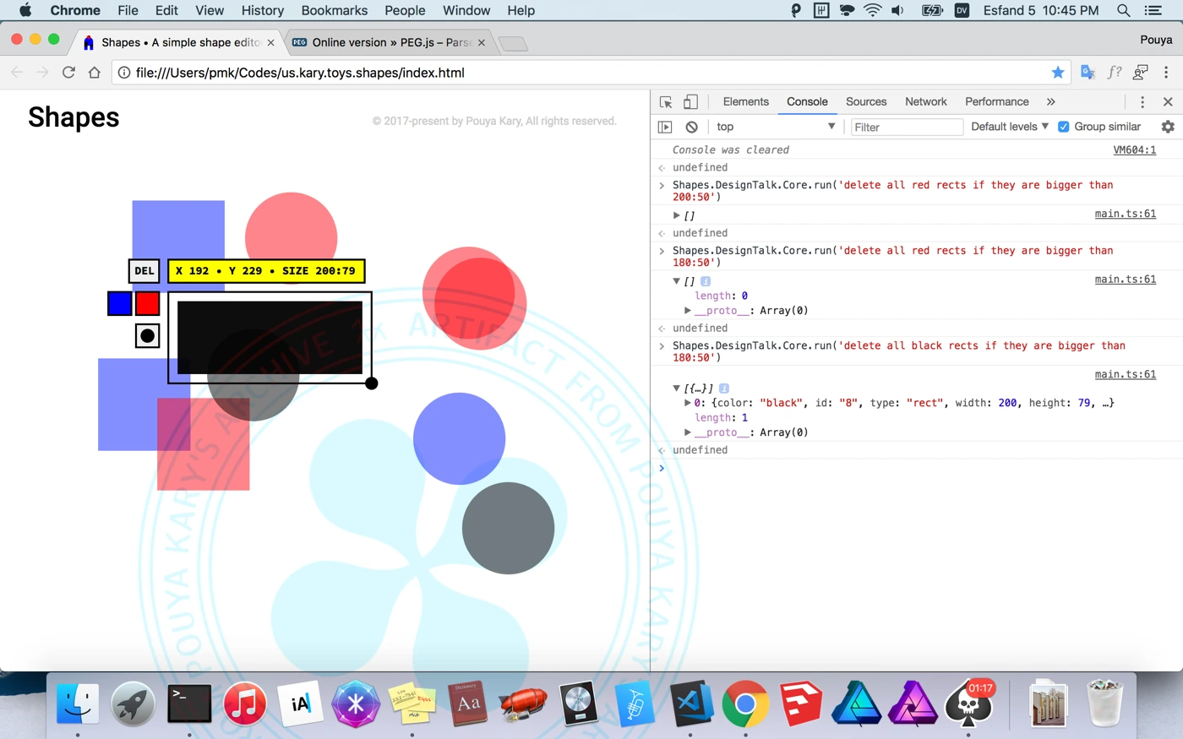
Task: Select the circle shape radio toggle
Action: point(147,336)
